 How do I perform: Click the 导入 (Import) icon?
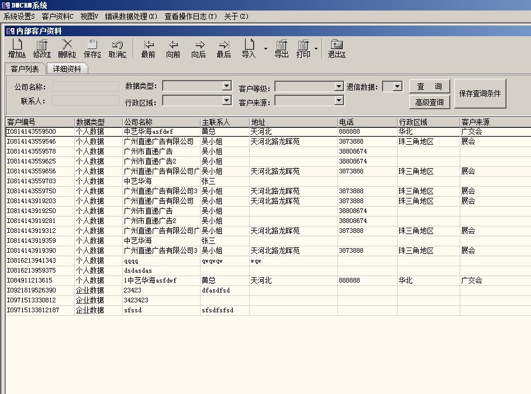point(249,48)
